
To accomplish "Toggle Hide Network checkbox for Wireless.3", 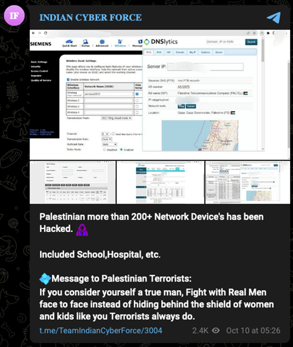I will (137, 107).
